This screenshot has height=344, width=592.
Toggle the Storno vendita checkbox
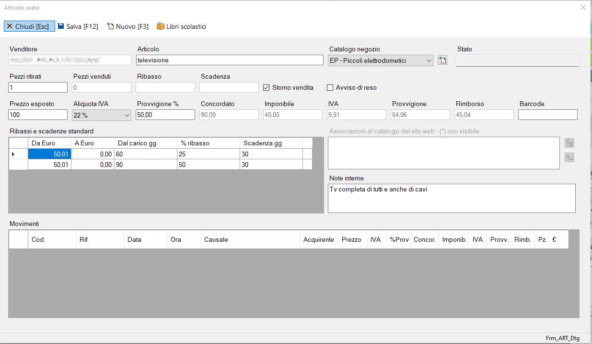pyautogui.click(x=267, y=87)
